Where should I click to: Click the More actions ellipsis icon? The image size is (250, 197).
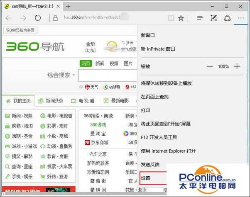(240, 18)
